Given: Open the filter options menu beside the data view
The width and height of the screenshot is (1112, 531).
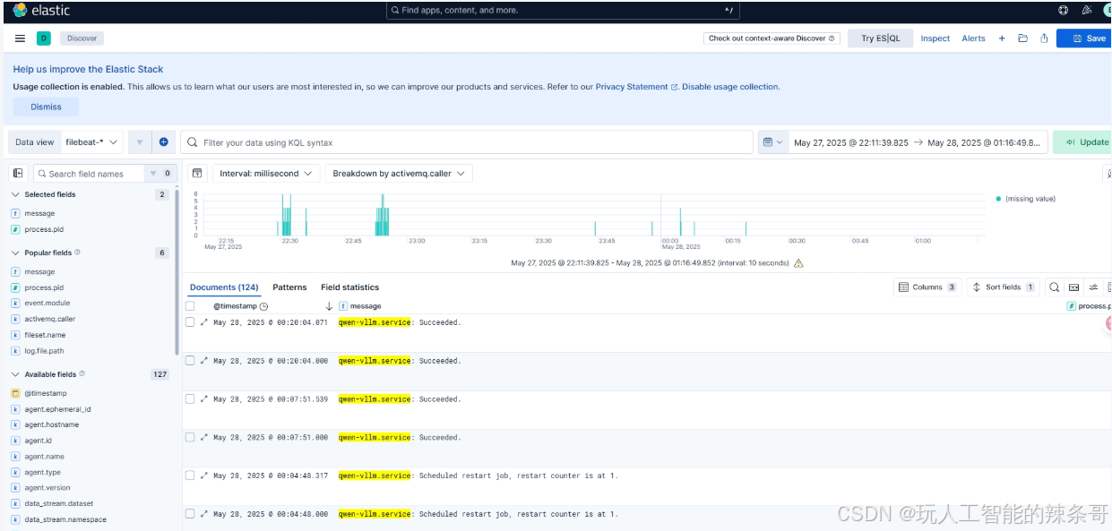Looking at the screenshot, I should point(140,142).
